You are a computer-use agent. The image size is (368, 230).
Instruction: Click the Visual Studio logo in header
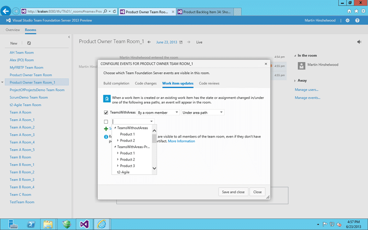click(8, 20)
